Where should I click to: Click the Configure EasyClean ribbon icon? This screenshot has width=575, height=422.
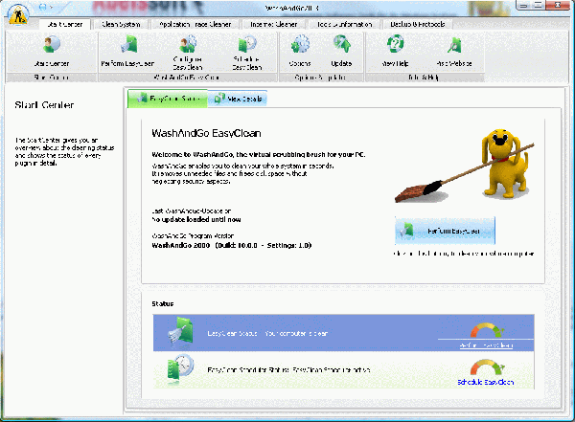188,52
